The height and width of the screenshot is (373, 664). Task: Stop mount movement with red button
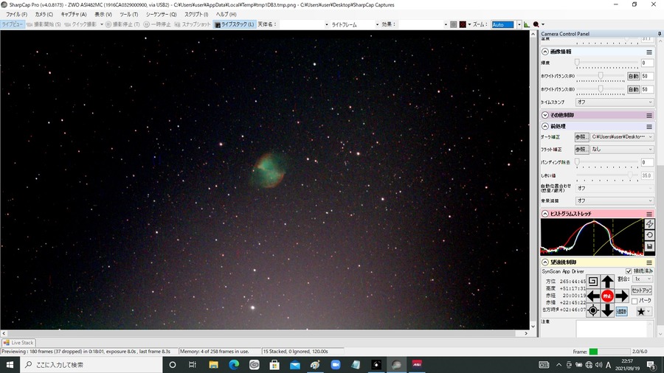pos(607,296)
